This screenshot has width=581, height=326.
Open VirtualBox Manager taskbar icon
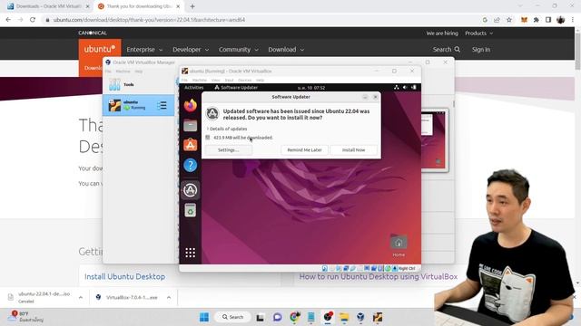pyautogui.click(x=360, y=317)
